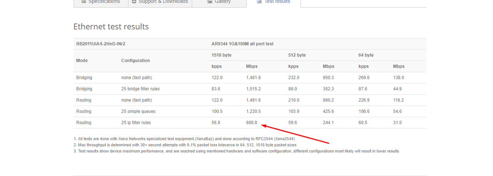The width and height of the screenshot is (493, 176).
Task: Click value 87.6 in the table
Action: (x=363, y=89)
